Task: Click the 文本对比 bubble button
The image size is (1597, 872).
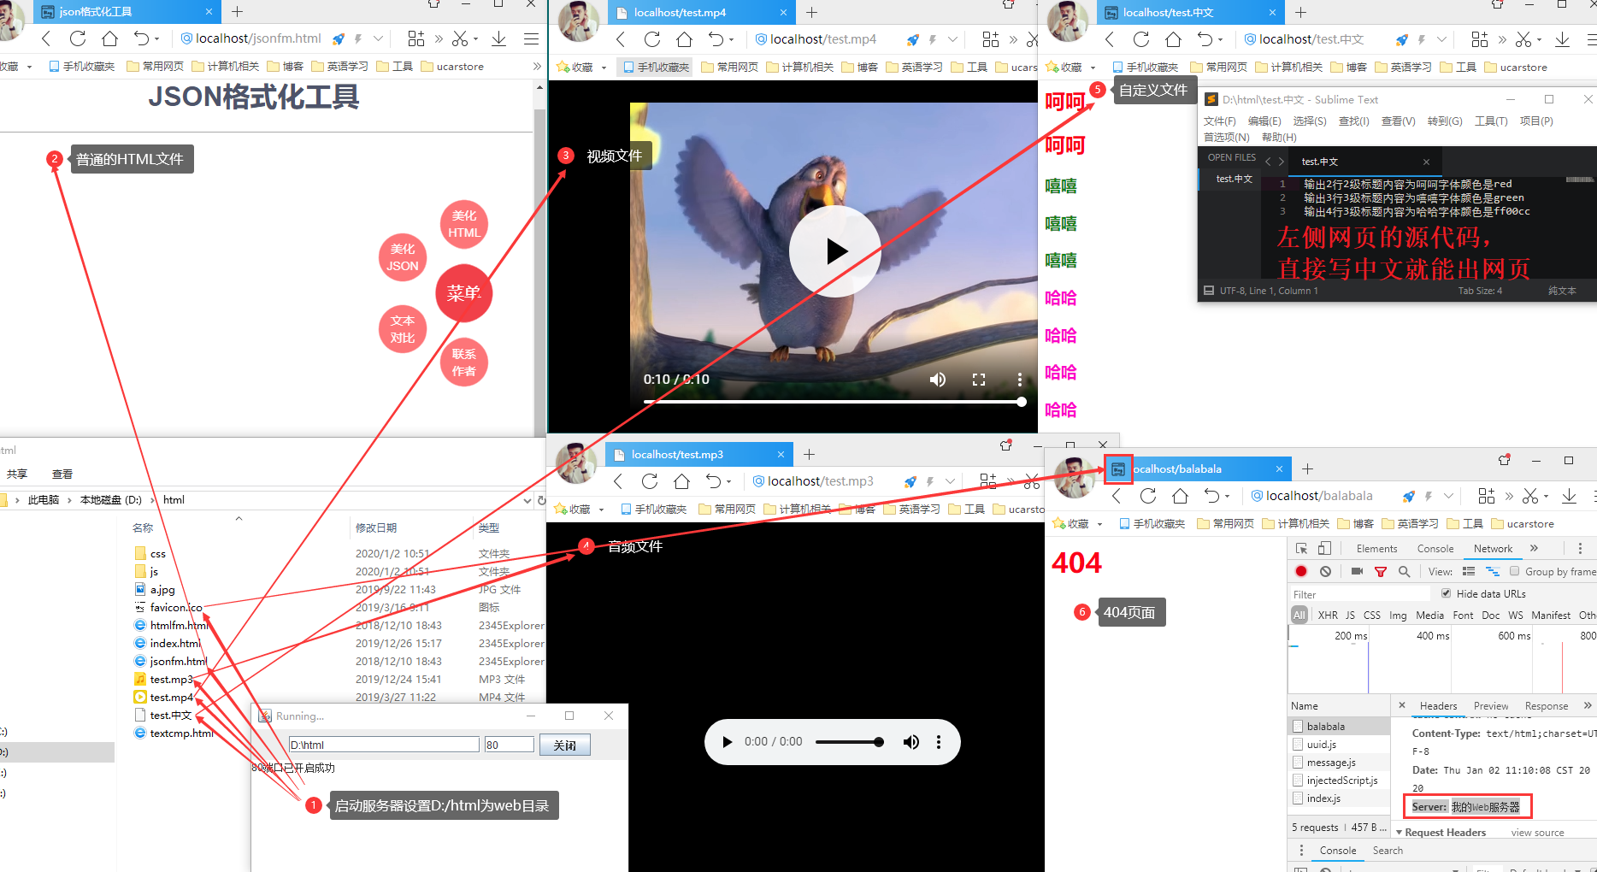Action: click(x=403, y=329)
